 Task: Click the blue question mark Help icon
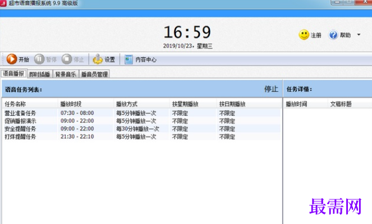click(x=333, y=35)
